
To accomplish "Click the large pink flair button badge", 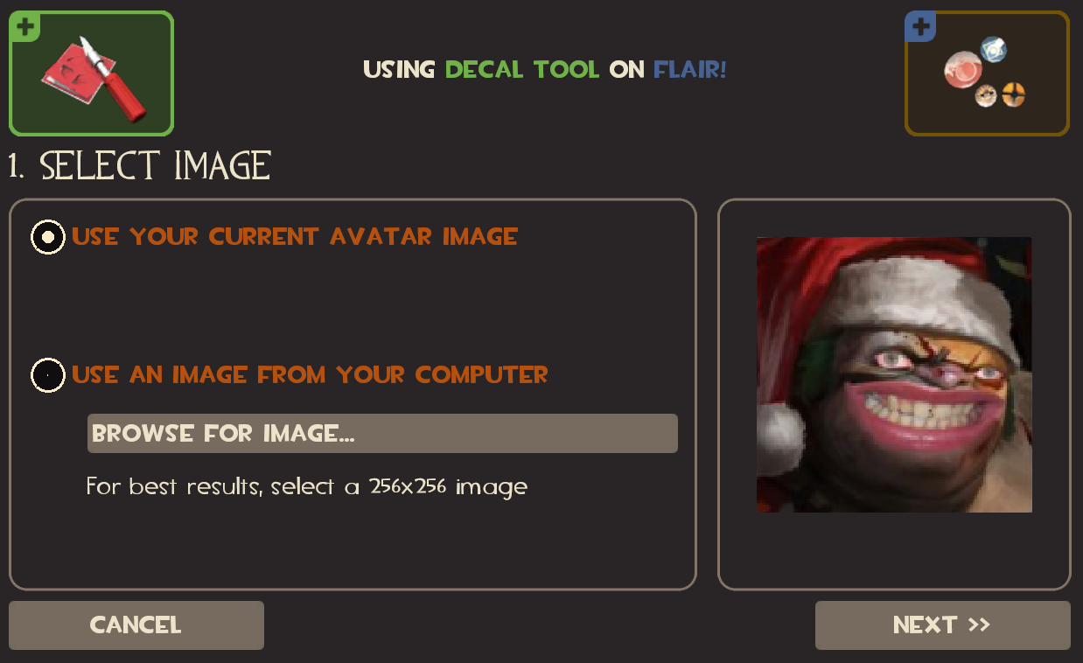I will 964,70.
